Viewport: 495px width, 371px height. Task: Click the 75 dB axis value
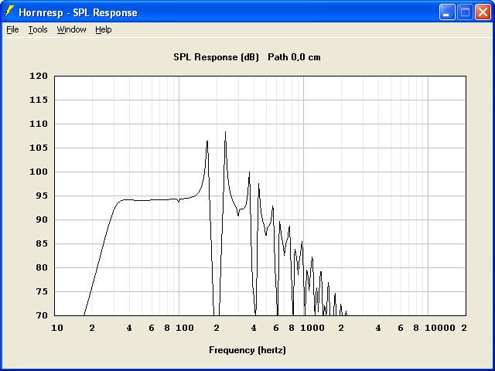pyautogui.click(x=42, y=291)
